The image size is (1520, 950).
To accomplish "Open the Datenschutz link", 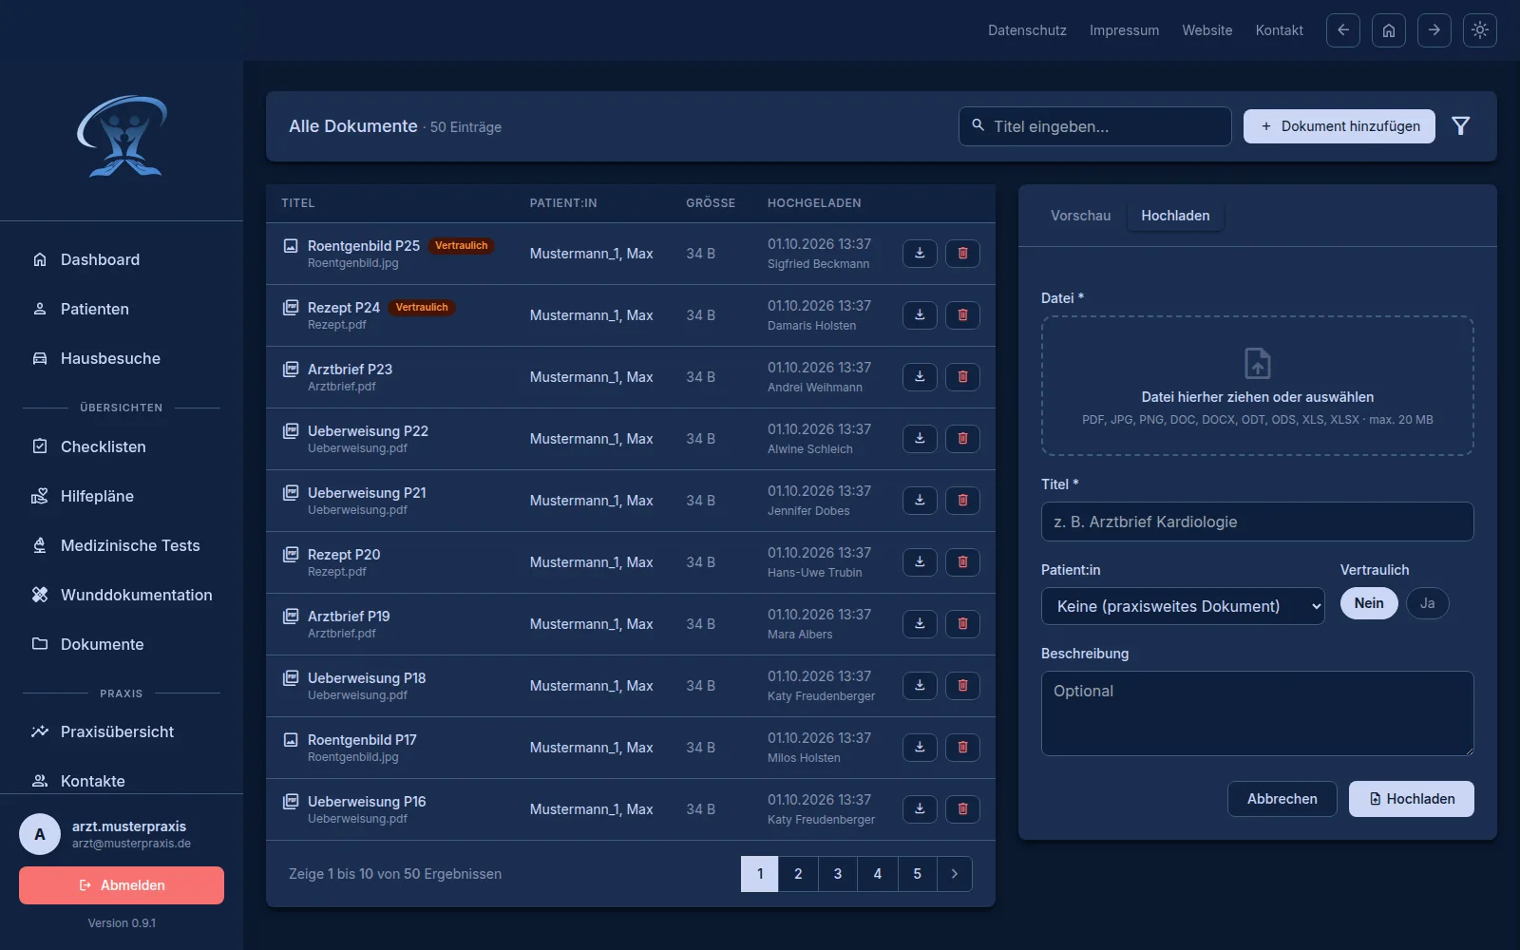I will pyautogui.click(x=1027, y=30).
